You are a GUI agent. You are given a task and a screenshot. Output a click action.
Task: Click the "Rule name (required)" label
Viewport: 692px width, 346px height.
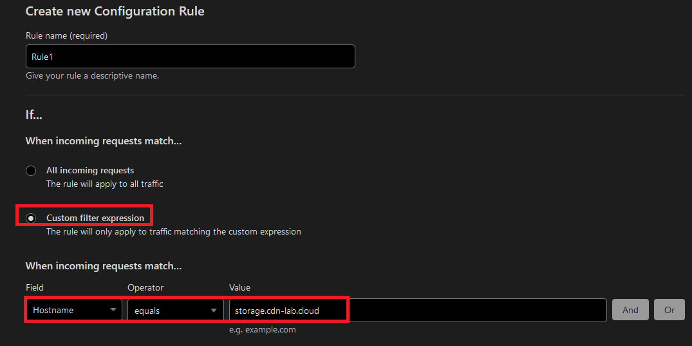pos(66,35)
